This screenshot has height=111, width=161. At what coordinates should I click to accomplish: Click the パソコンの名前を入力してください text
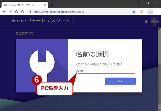point(100,64)
